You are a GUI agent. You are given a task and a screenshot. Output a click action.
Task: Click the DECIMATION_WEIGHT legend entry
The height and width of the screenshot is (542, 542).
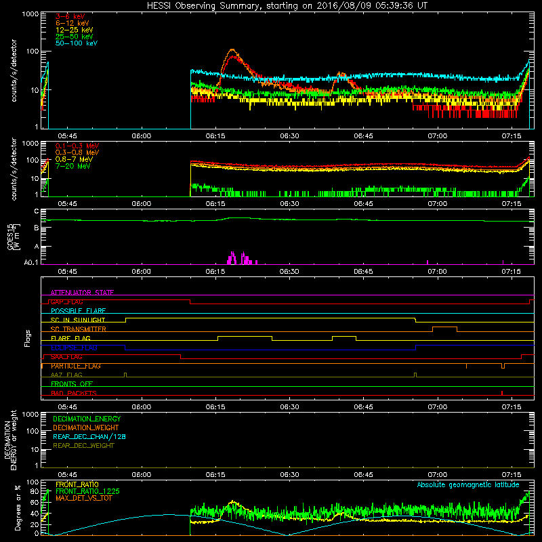(86, 428)
